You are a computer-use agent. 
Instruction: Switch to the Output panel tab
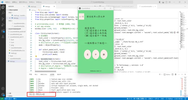pos(36,75)
